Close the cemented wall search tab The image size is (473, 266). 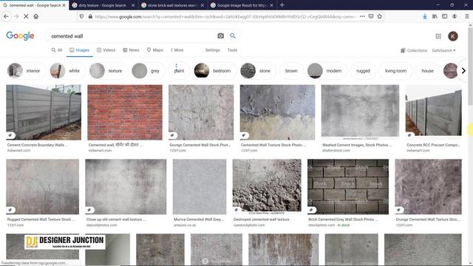click(x=64, y=5)
